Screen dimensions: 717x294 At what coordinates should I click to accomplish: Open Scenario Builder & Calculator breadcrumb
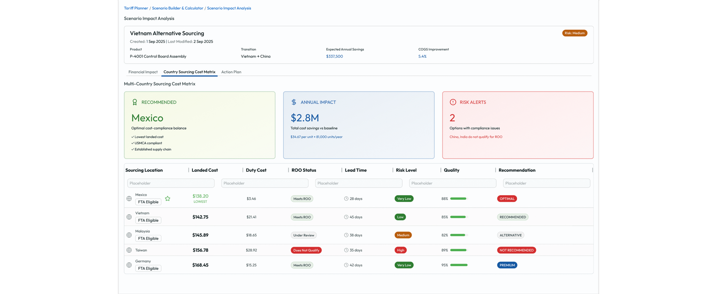coord(178,8)
